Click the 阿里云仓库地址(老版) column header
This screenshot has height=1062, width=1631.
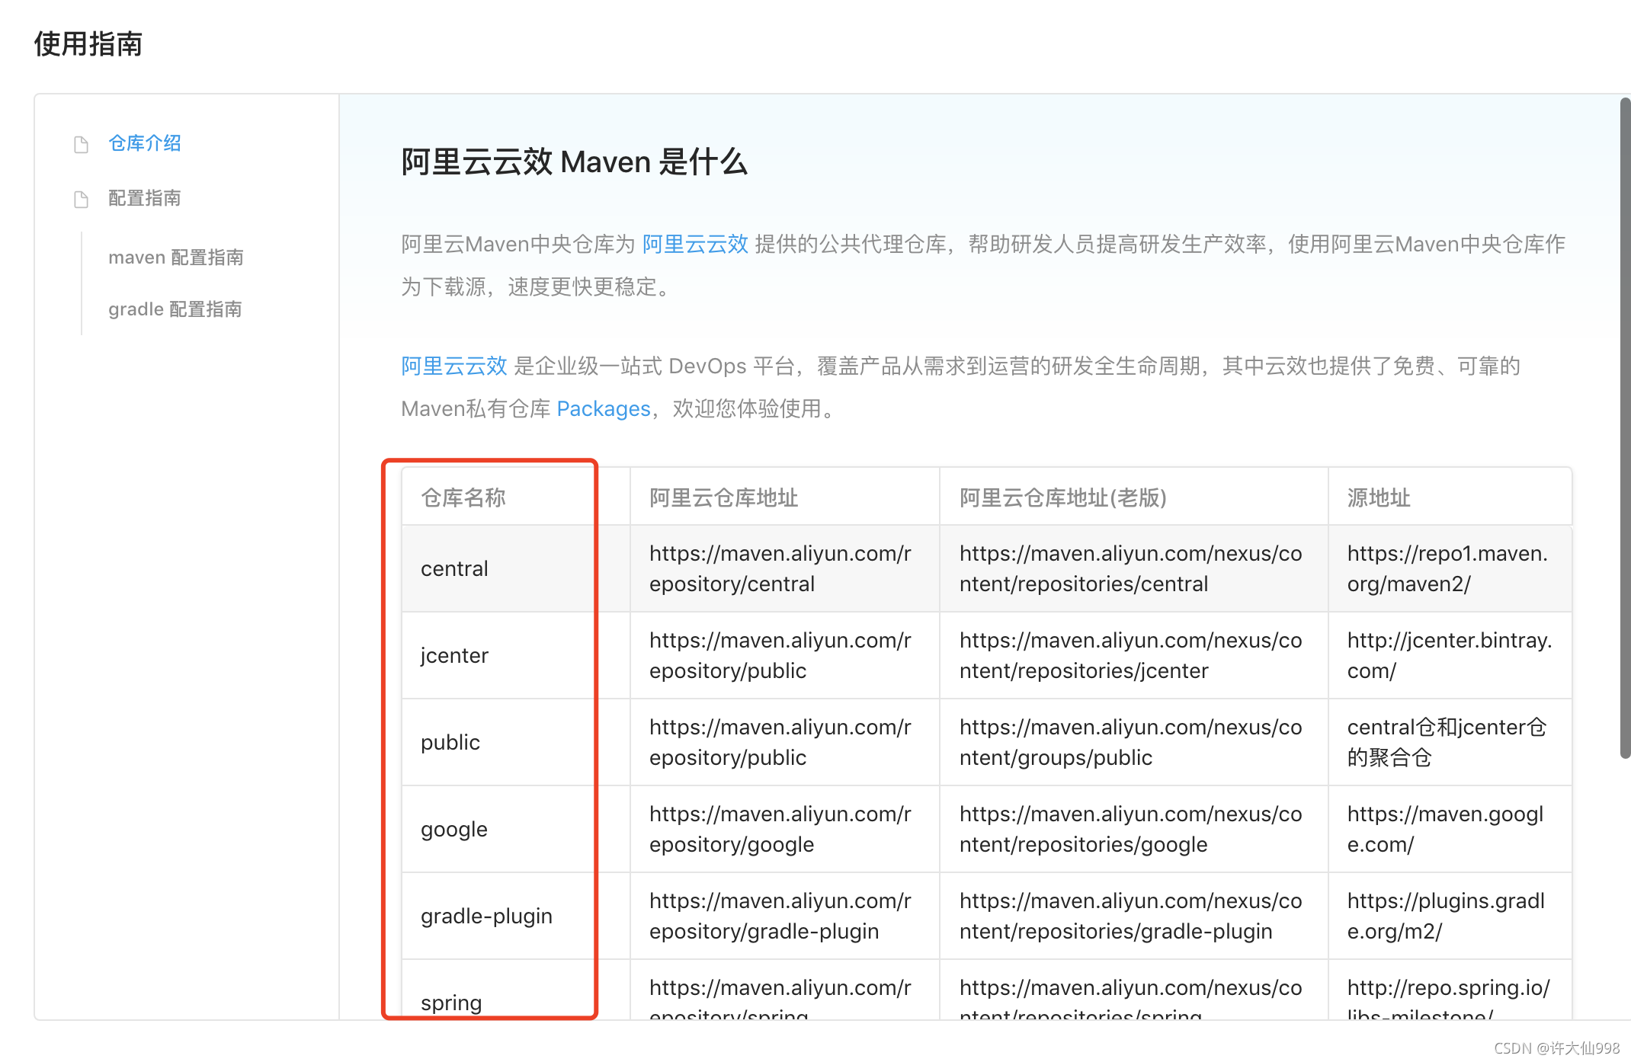pyautogui.click(x=1062, y=497)
